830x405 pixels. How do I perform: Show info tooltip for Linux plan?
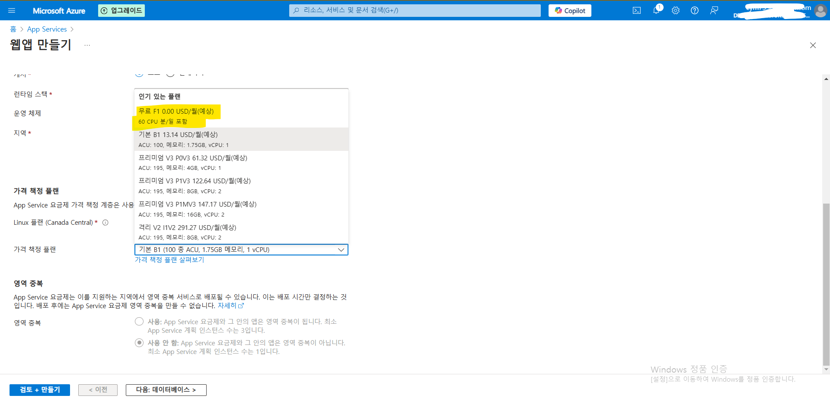(105, 223)
